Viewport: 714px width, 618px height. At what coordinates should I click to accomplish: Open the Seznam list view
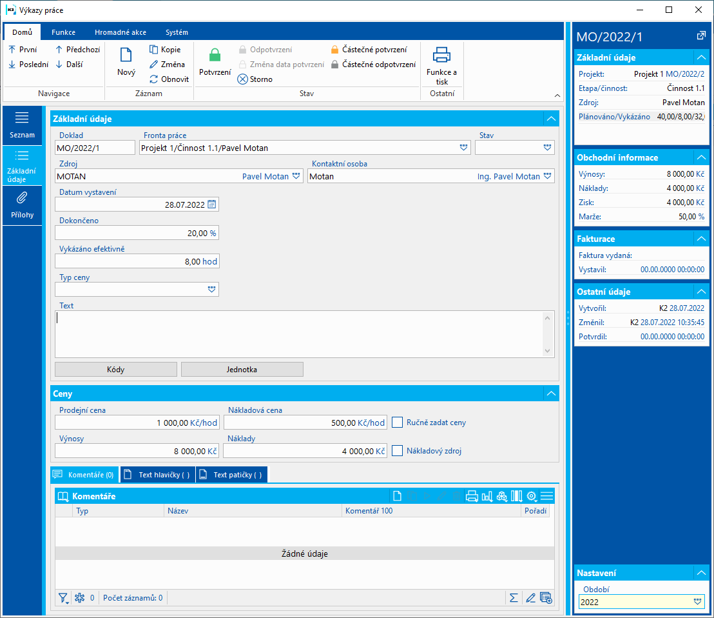click(22, 125)
